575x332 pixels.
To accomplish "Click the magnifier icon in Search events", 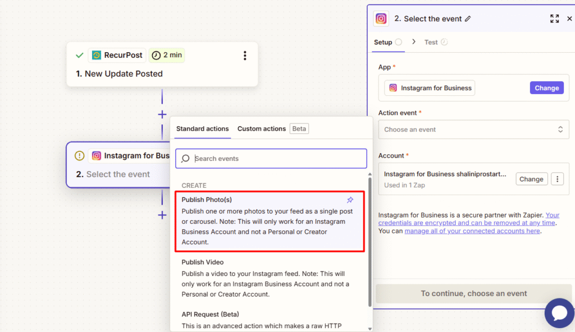I will (185, 158).
